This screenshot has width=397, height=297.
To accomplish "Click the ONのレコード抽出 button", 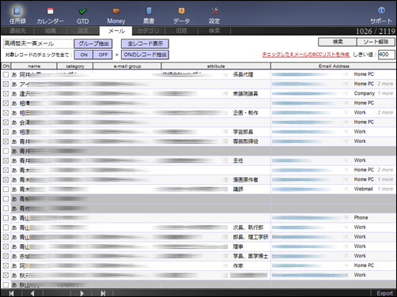I will (145, 55).
